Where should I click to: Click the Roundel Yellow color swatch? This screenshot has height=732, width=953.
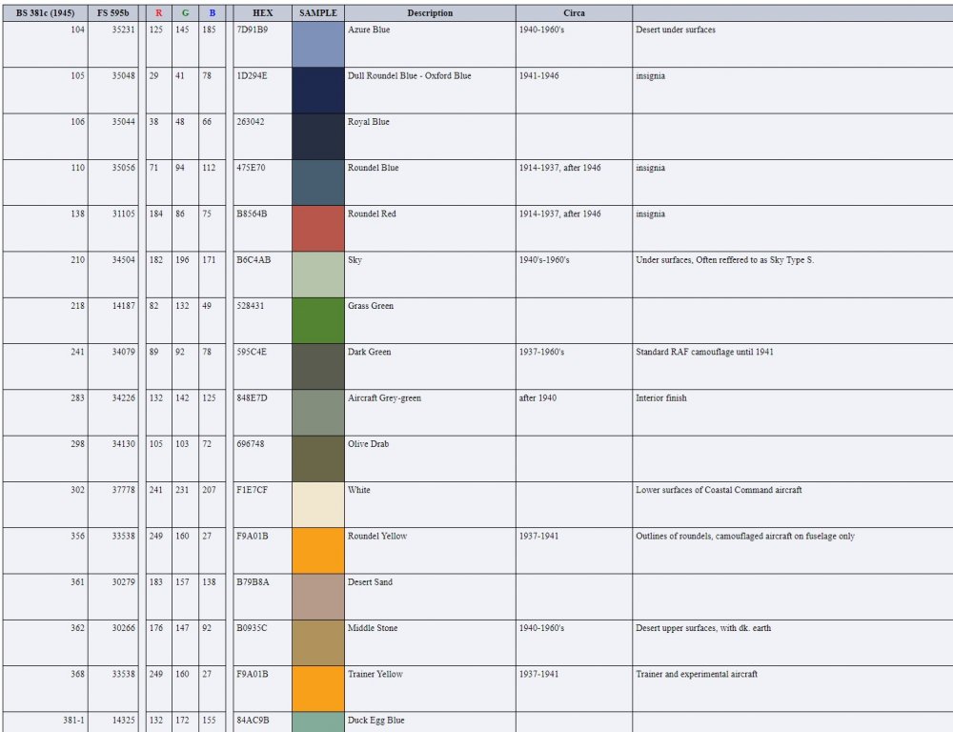pos(317,550)
